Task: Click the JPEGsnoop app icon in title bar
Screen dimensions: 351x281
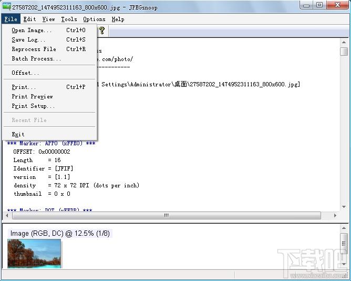Action: [x=6, y=6]
